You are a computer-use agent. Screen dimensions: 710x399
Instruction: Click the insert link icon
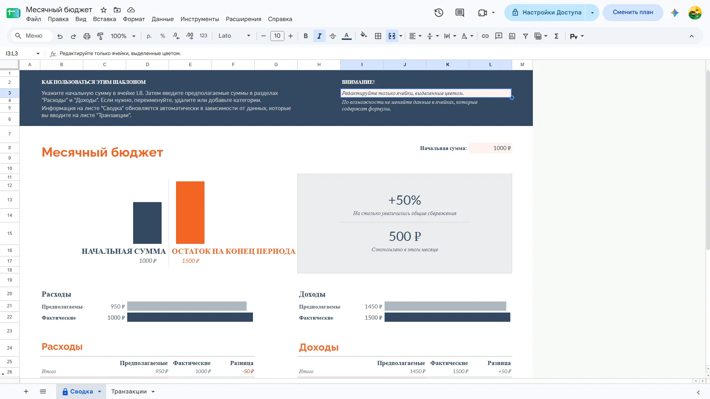click(485, 36)
